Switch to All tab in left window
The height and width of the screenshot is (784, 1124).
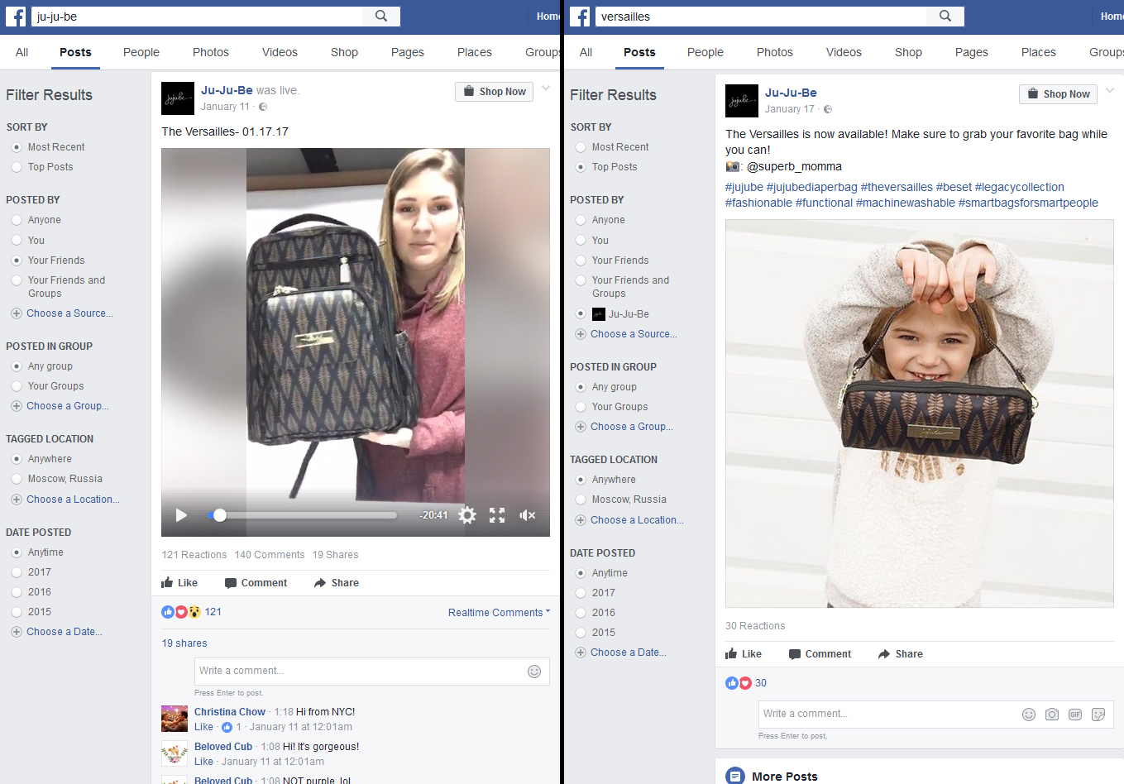click(x=22, y=52)
